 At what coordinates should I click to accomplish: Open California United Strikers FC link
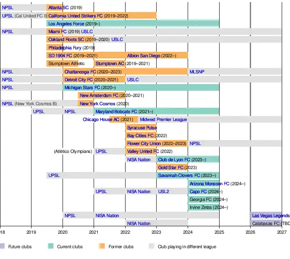75,16
